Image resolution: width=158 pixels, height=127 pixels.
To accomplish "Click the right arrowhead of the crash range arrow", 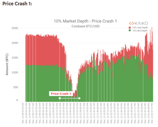I will tap(80, 98).
